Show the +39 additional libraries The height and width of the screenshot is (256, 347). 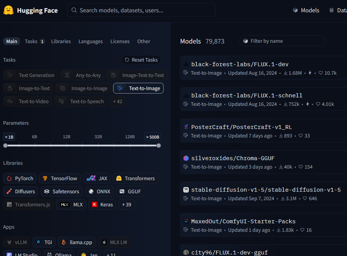[126, 204]
